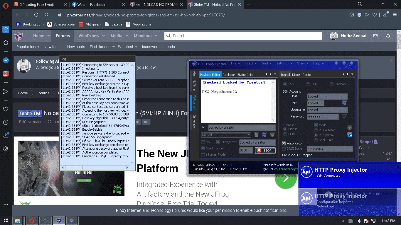
Task: Open the Booking.com bookmark
Action: click(x=30, y=24)
